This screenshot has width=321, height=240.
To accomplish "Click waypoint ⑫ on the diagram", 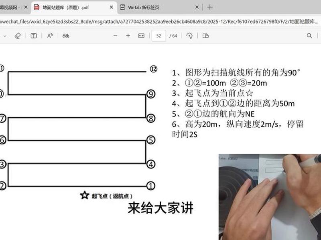I will click(154, 69).
